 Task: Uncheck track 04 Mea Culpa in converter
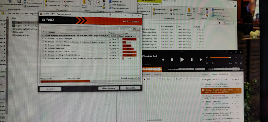click(43, 48)
